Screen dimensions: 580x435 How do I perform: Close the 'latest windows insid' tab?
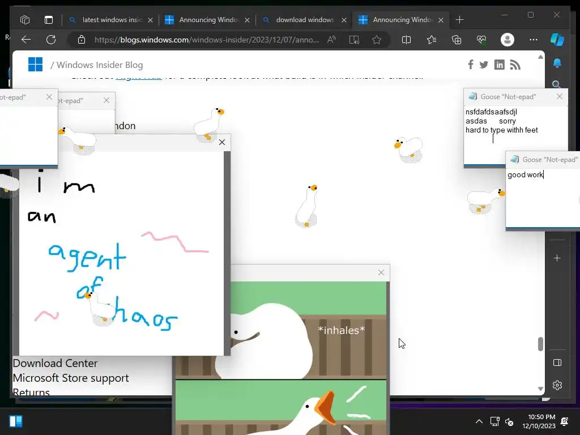[x=150, y=20]
